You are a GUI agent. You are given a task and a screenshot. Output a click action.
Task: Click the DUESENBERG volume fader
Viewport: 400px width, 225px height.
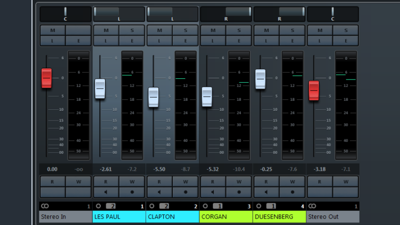260,79
